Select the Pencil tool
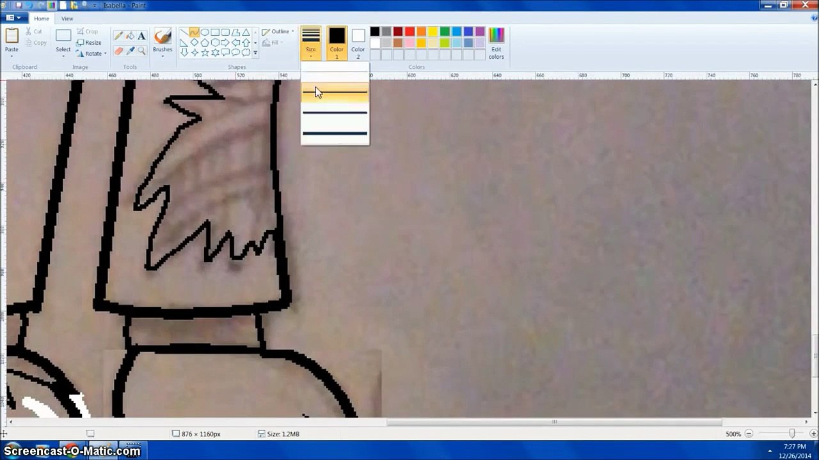Viewport: 819px width, 460px height. coord(118,36)
